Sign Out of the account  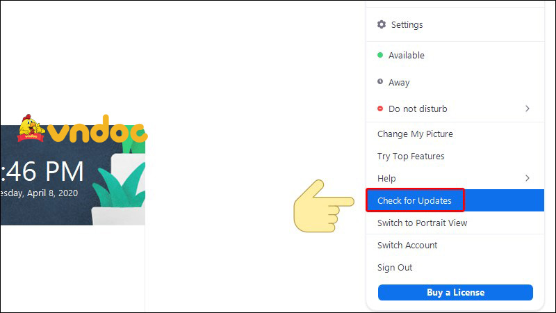(395, 268)
